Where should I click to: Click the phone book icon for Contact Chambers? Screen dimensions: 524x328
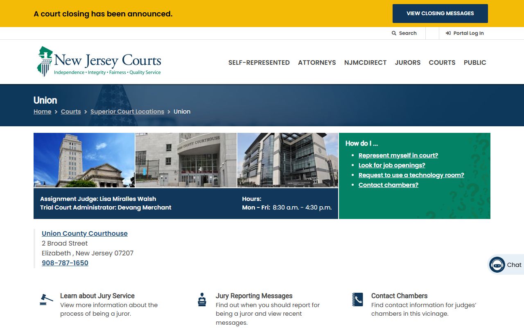coord(357,300)
